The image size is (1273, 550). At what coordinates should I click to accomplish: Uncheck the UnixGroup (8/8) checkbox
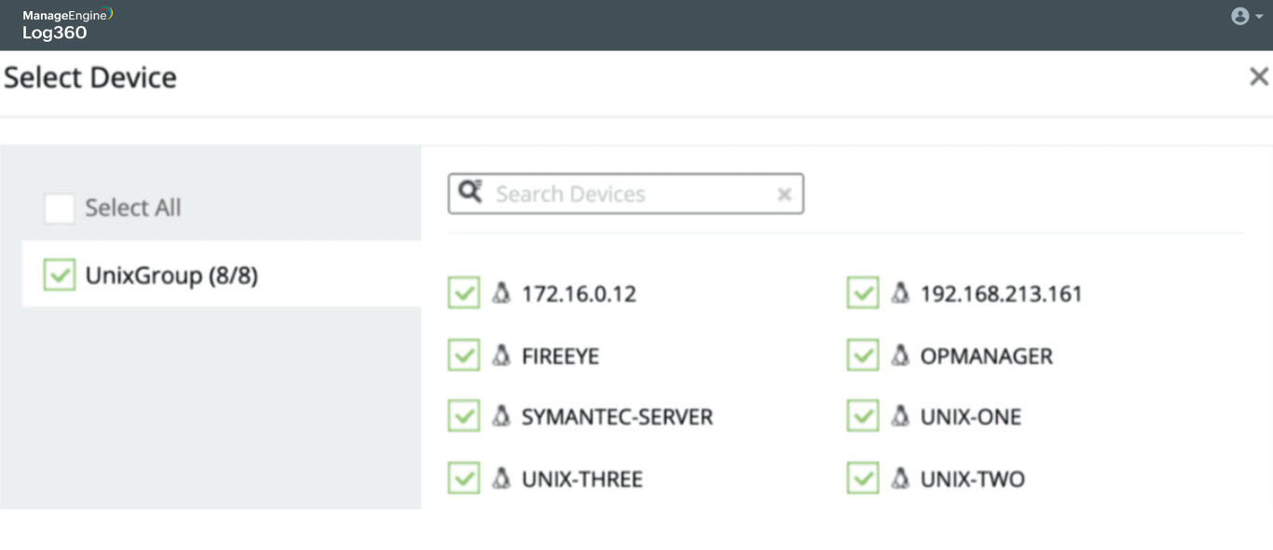[x=60, y=275]
